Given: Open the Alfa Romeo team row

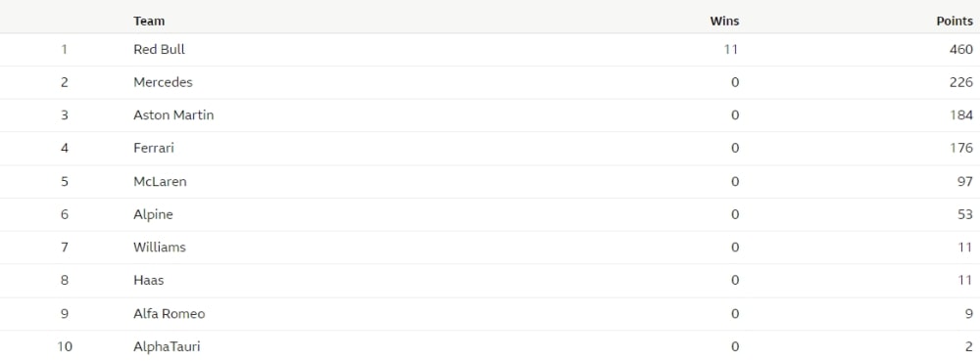Looking at the screenshot, I should coord(490,314).
